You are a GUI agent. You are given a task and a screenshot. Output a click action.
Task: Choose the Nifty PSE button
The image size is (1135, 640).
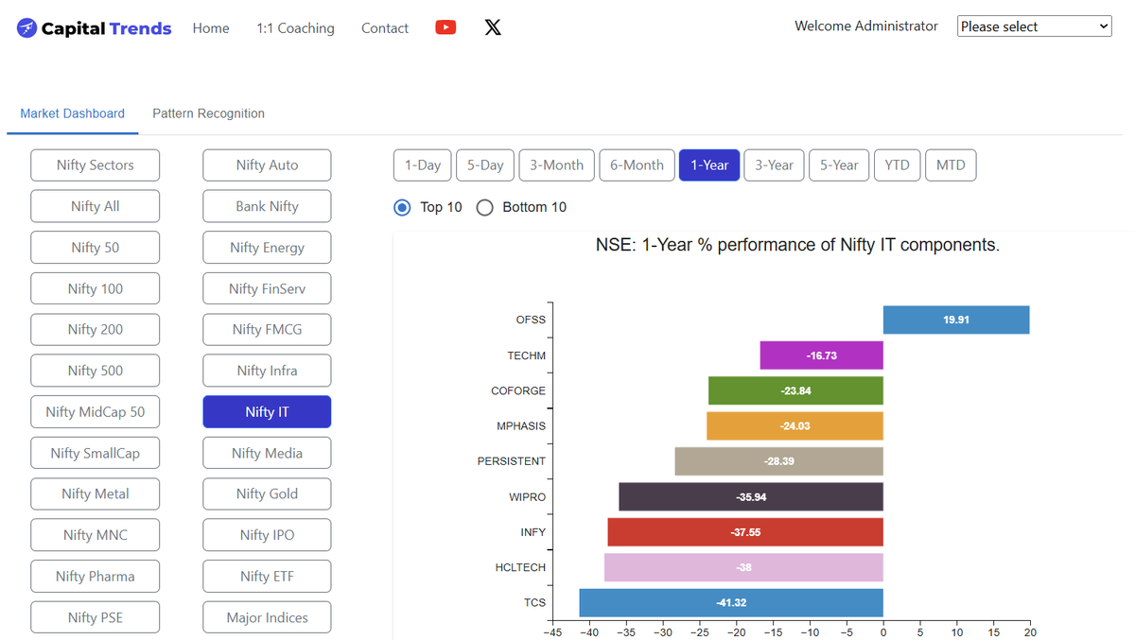(x=96, y=617)
